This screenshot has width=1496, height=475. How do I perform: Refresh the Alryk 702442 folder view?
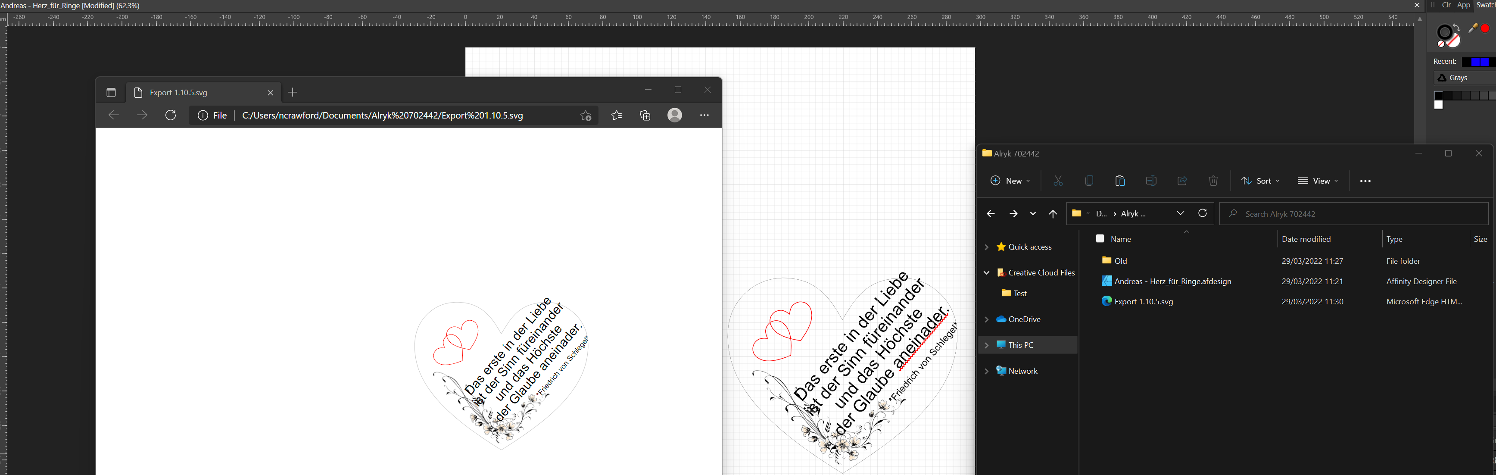[1203, 213]
